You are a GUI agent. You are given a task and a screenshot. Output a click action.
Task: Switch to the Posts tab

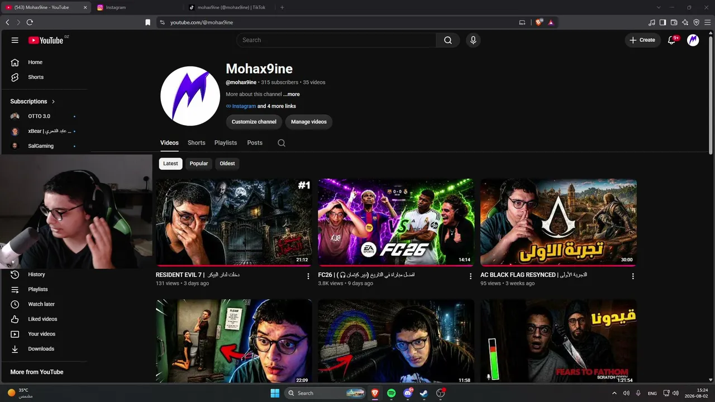tap(255, 143)
